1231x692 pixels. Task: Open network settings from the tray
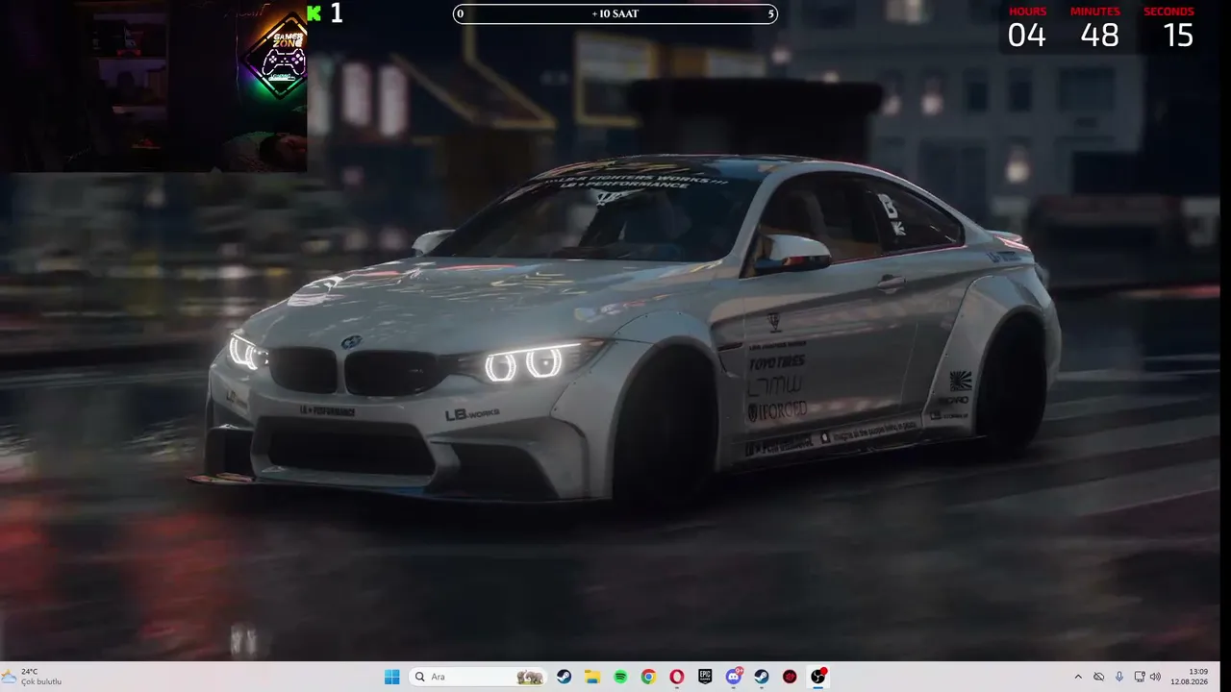1140,677
